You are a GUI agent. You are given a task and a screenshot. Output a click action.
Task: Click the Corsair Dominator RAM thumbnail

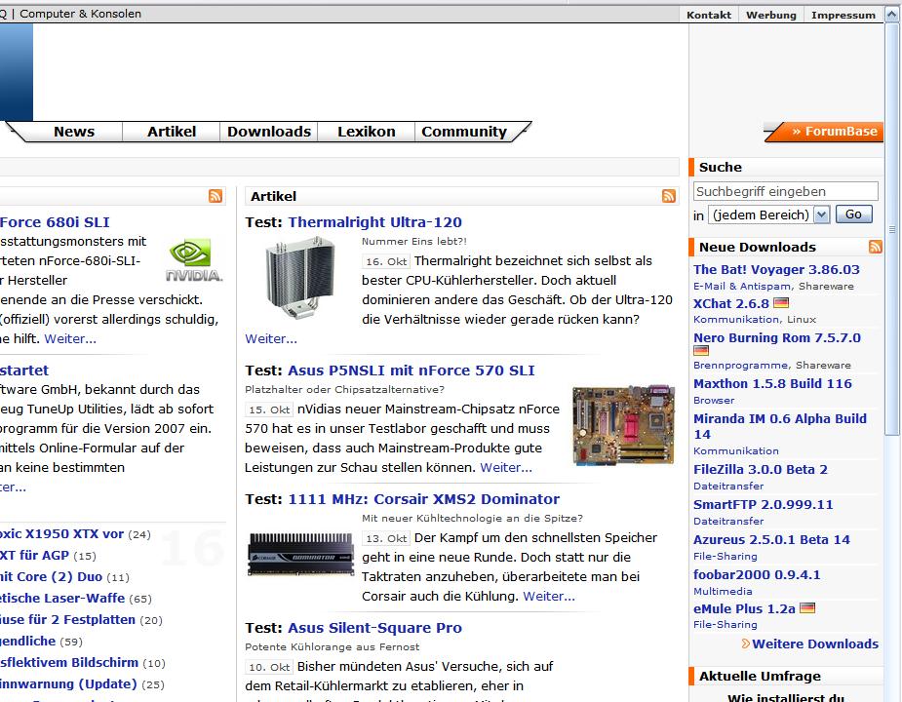(x=300, y=554)
